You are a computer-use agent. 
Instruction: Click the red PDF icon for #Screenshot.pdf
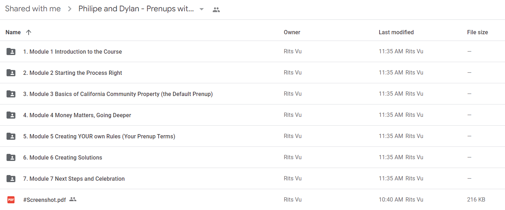tap(11, 200)
